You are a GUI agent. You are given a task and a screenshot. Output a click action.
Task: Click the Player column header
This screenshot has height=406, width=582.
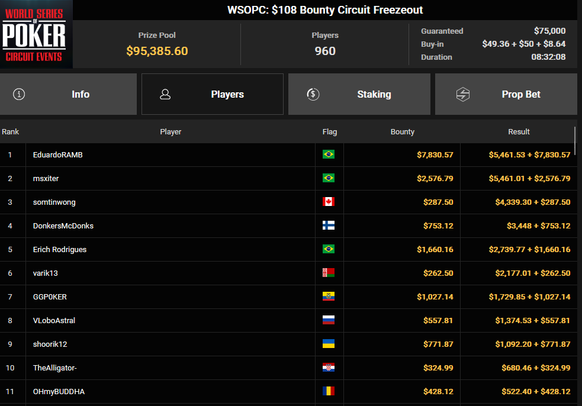[171, 132]
